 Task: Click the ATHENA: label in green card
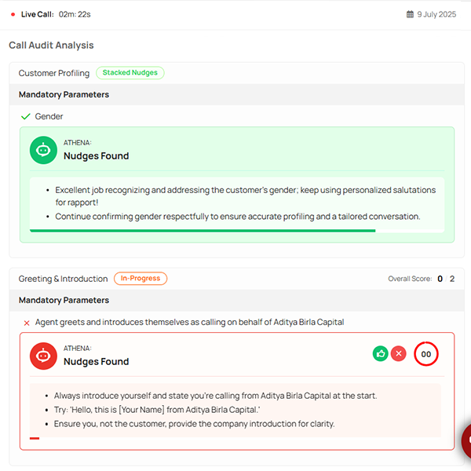click(x=78, y=143)
